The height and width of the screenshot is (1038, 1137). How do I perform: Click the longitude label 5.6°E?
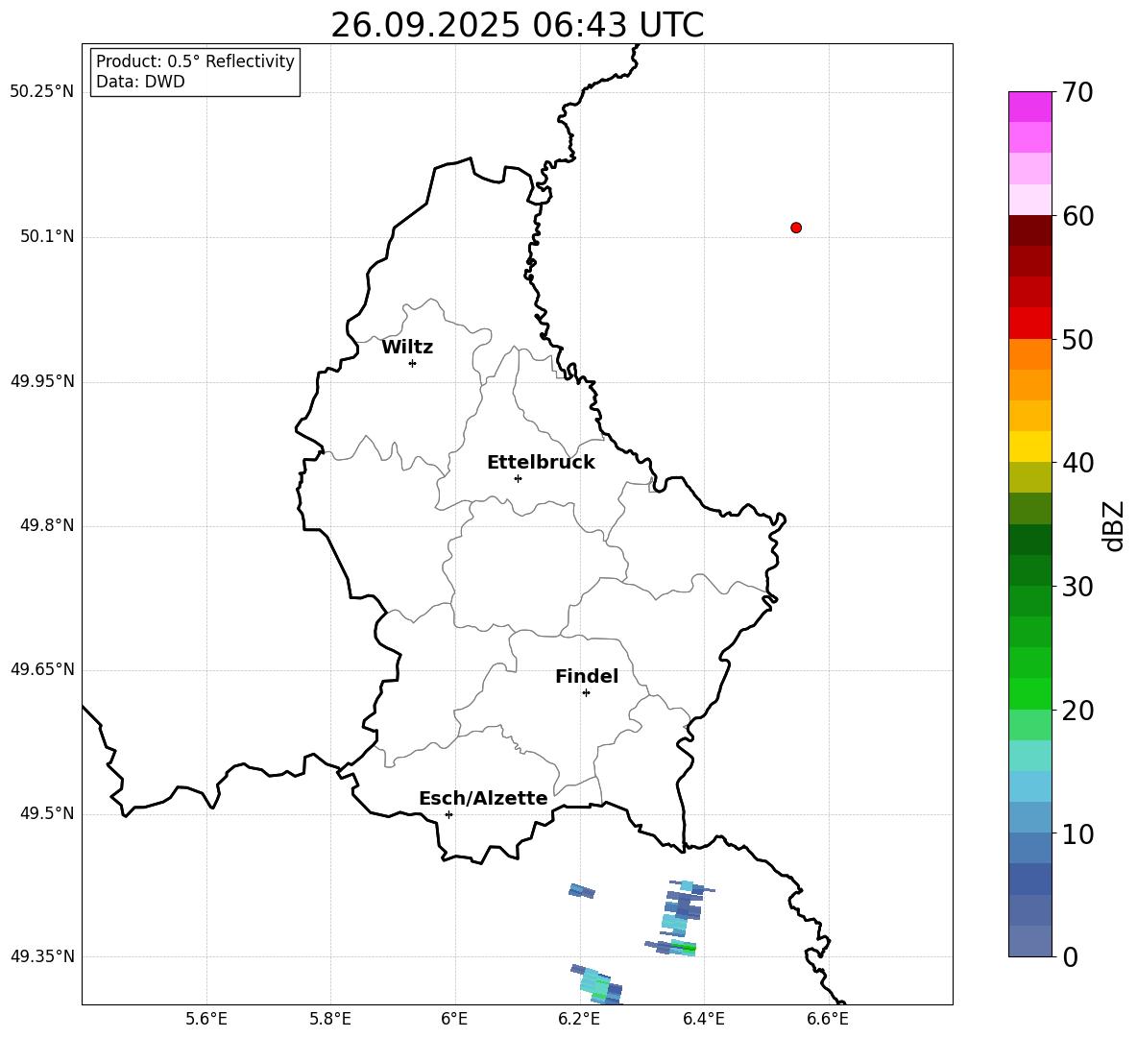(206, 1019)
